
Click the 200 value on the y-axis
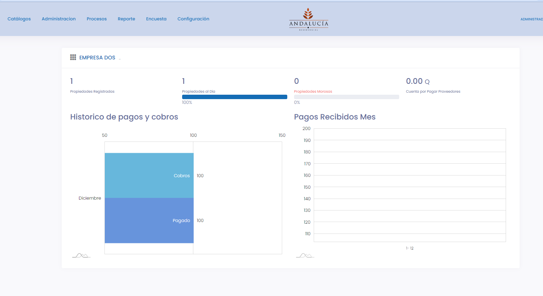[307, 128]
